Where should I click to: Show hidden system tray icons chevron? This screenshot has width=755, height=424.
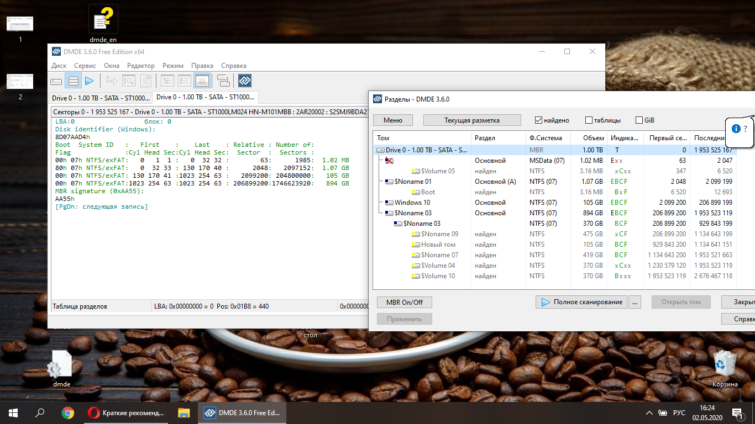(x=649, y=413)
